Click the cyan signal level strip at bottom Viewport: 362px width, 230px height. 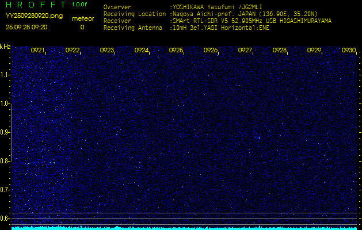[184, 228]
